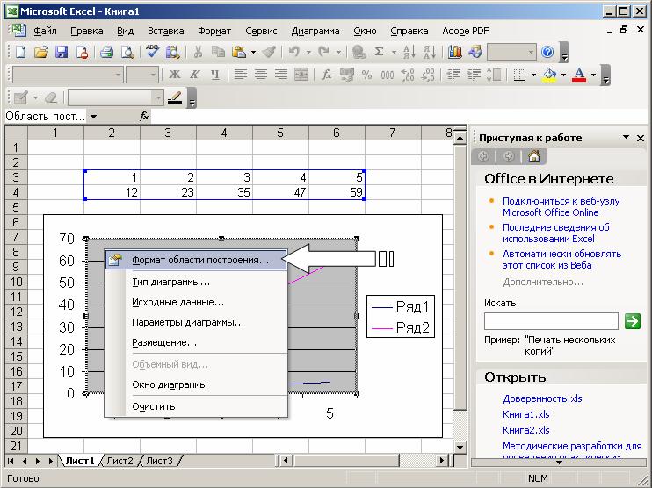Click the Home icon in task pane
Image resolution: width=652 pixels, height=488 pixels.
click(534, 156)
